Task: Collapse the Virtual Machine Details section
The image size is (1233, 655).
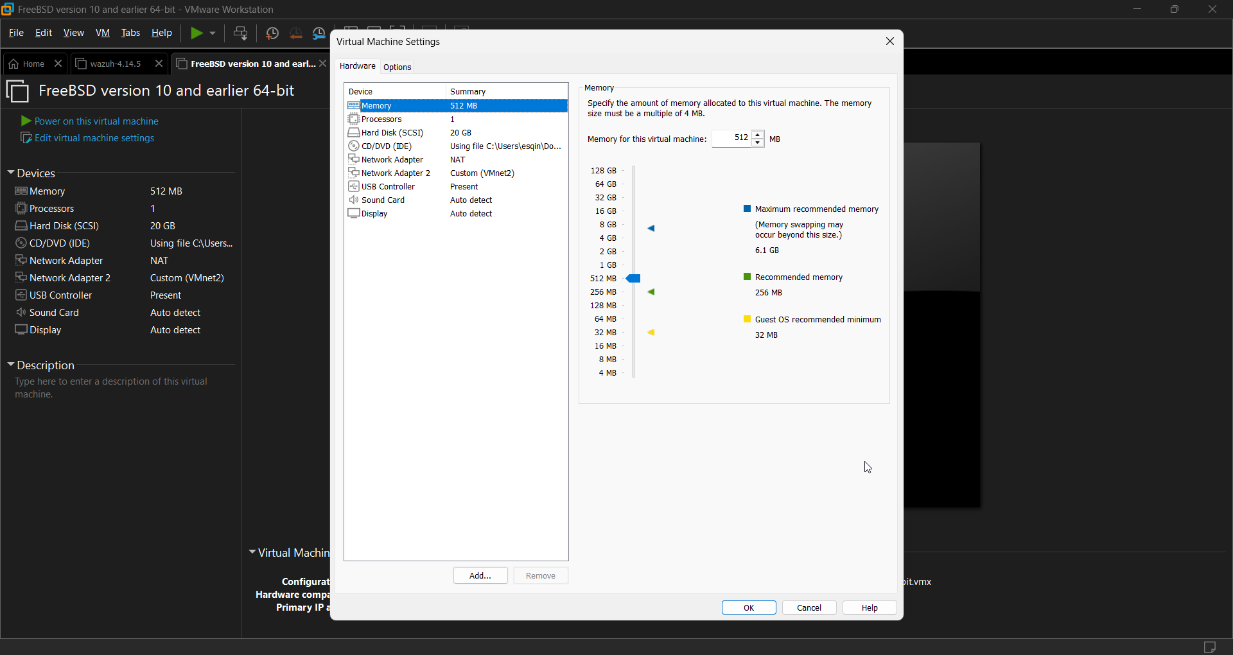Action: [x=252, y=552]
